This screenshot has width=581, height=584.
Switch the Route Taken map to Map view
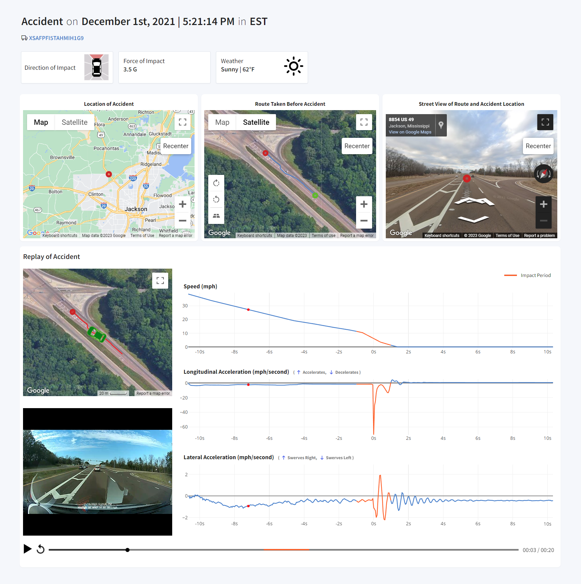coord(222,122)
